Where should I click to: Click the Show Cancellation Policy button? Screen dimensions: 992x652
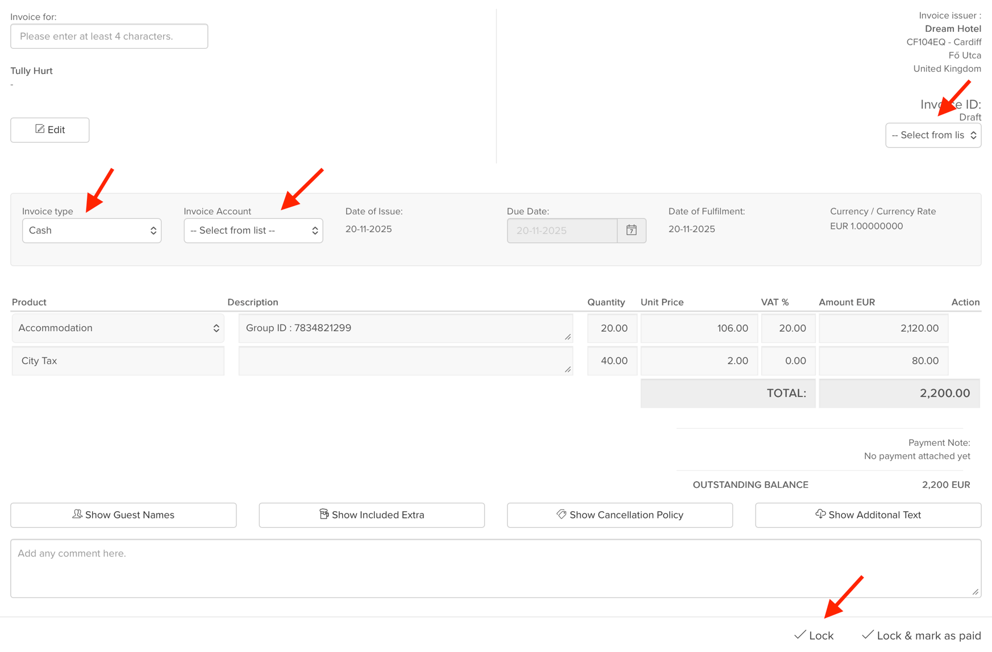[x=620, y=515]
